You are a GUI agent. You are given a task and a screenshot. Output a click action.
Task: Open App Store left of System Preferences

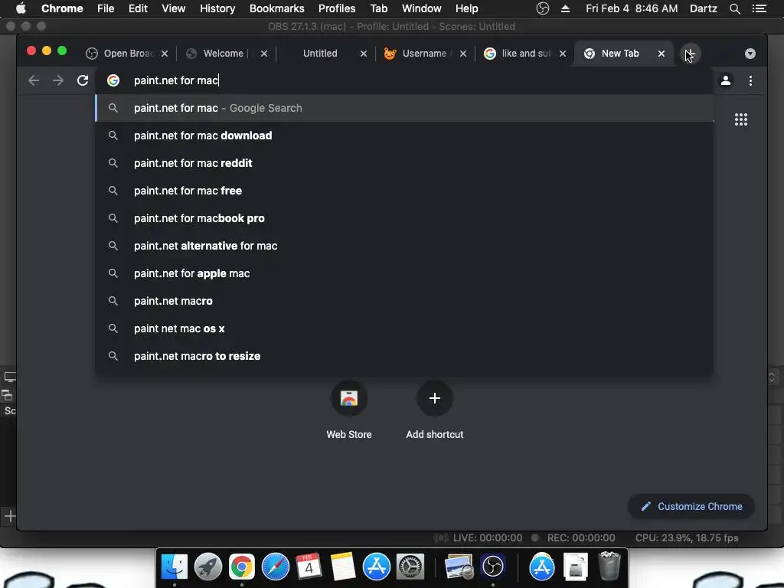[x=377, y=567]
